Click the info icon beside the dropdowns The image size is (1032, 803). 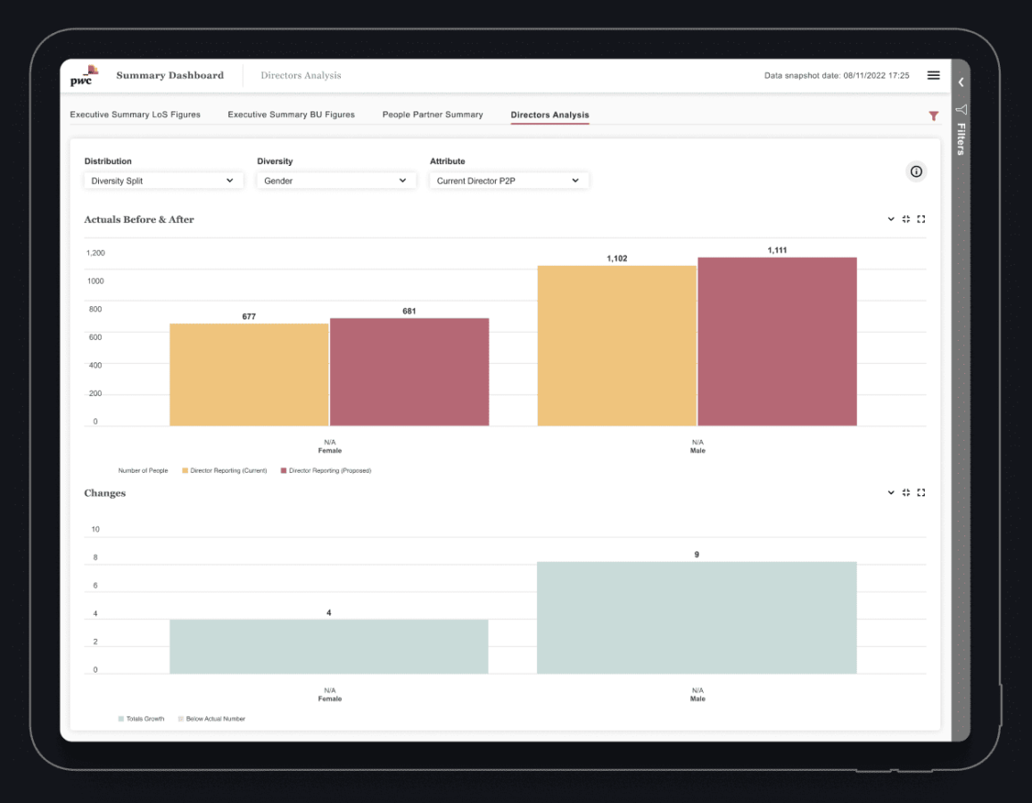[916, 171]
